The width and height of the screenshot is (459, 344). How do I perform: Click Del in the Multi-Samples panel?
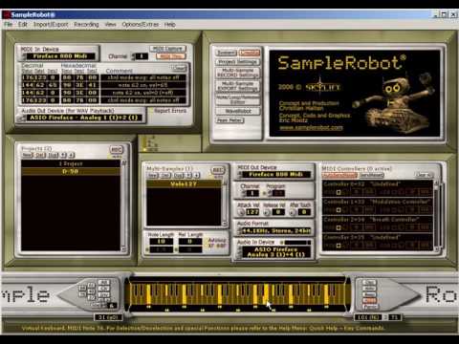coord(165,176)
